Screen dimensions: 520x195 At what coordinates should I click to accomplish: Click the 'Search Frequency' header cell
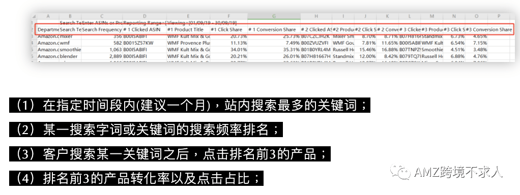tap(102, 29)
